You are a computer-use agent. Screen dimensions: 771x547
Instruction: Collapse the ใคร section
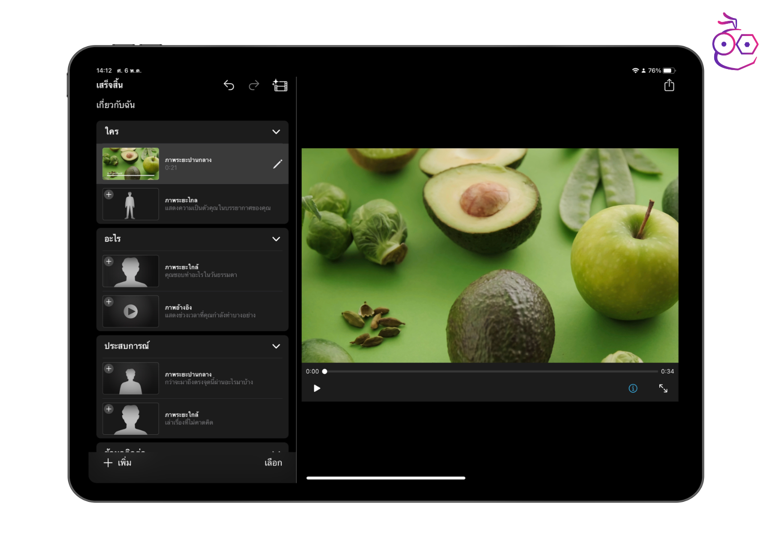click(276, 132)
